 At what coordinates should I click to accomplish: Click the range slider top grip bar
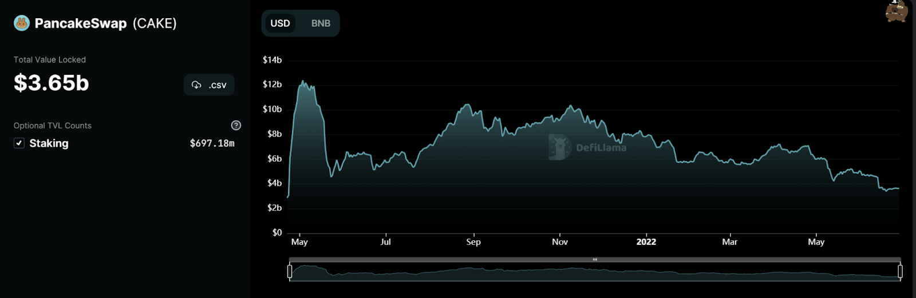pos(595,260)
